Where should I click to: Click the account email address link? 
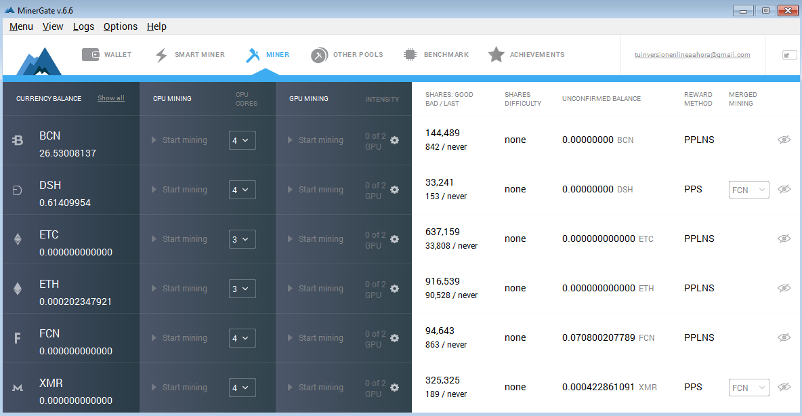692,55
